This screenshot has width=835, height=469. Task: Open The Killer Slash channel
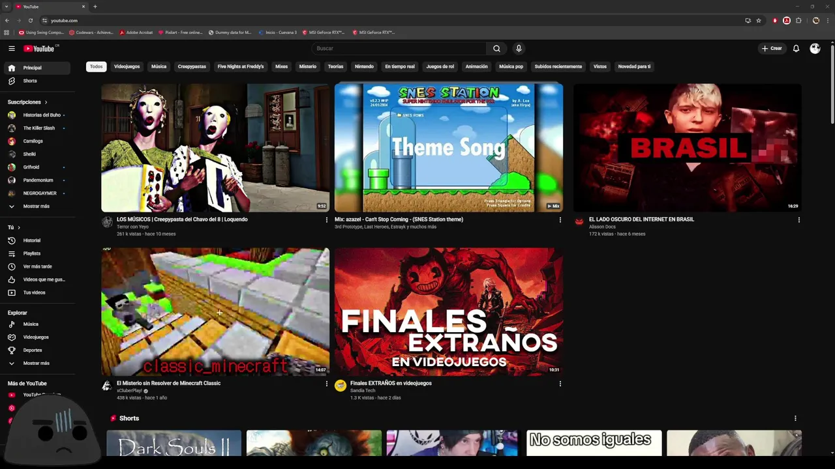coord(37,128)
